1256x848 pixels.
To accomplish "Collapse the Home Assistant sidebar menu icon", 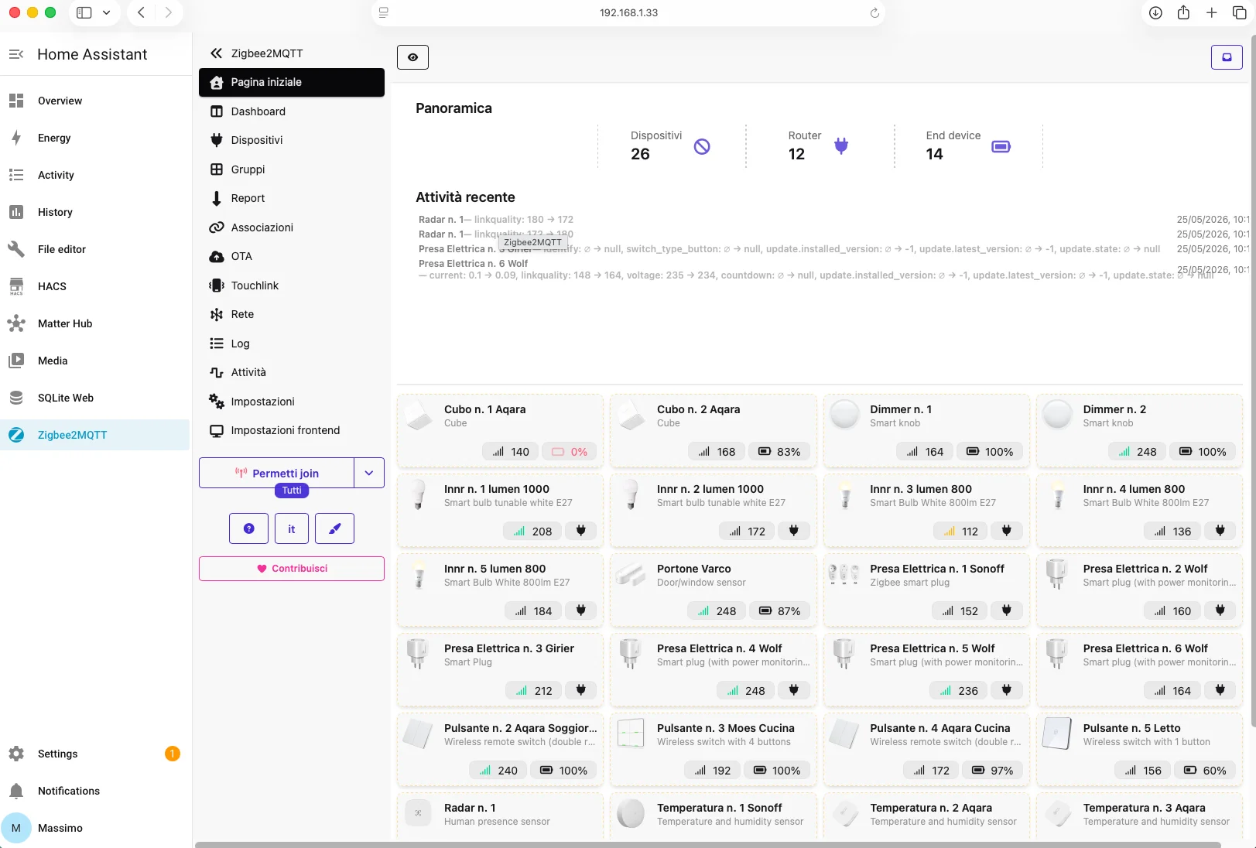I will pos(15,54).
